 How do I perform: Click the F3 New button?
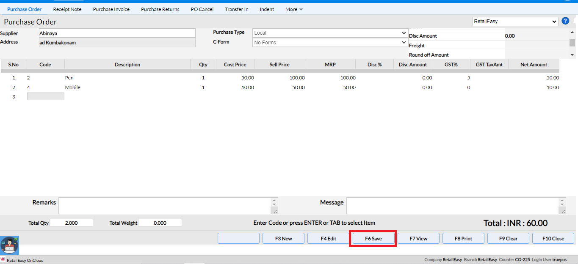(283, 239)
